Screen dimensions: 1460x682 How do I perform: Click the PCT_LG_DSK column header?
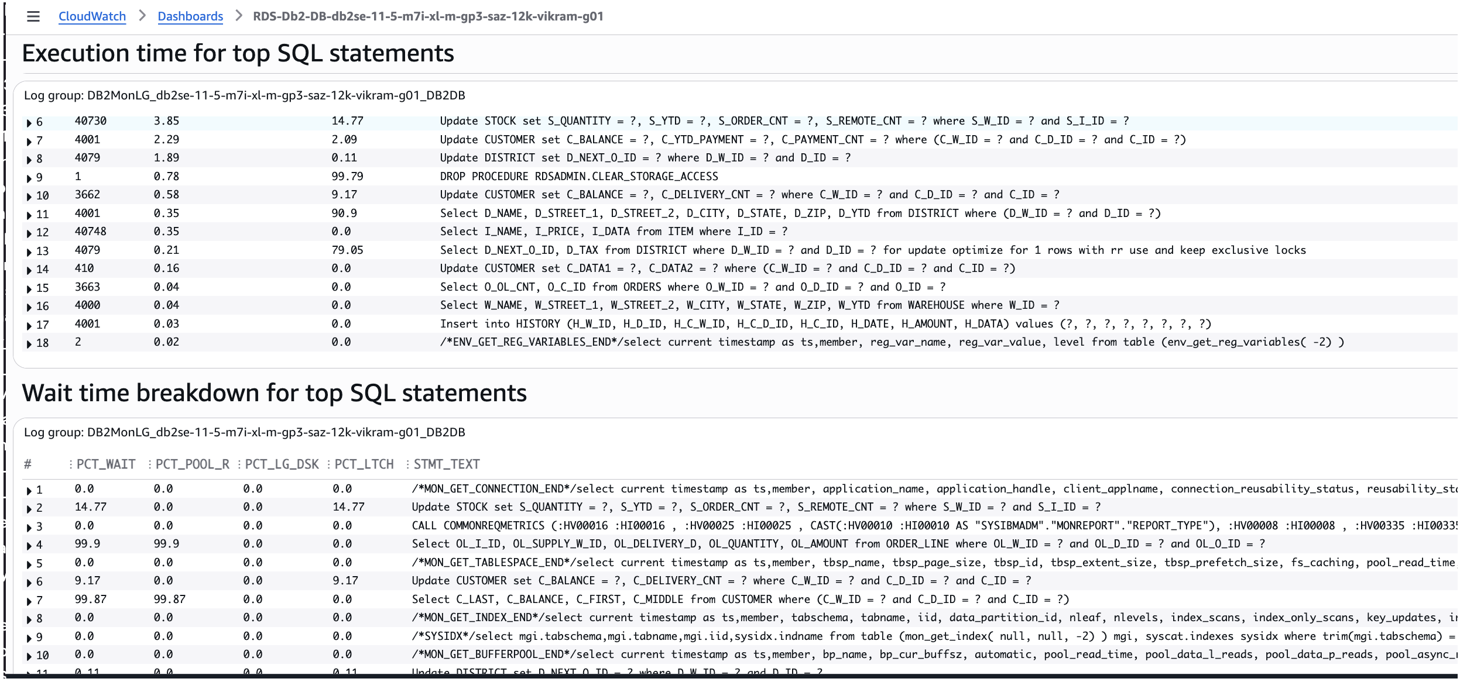pos(282,464)
